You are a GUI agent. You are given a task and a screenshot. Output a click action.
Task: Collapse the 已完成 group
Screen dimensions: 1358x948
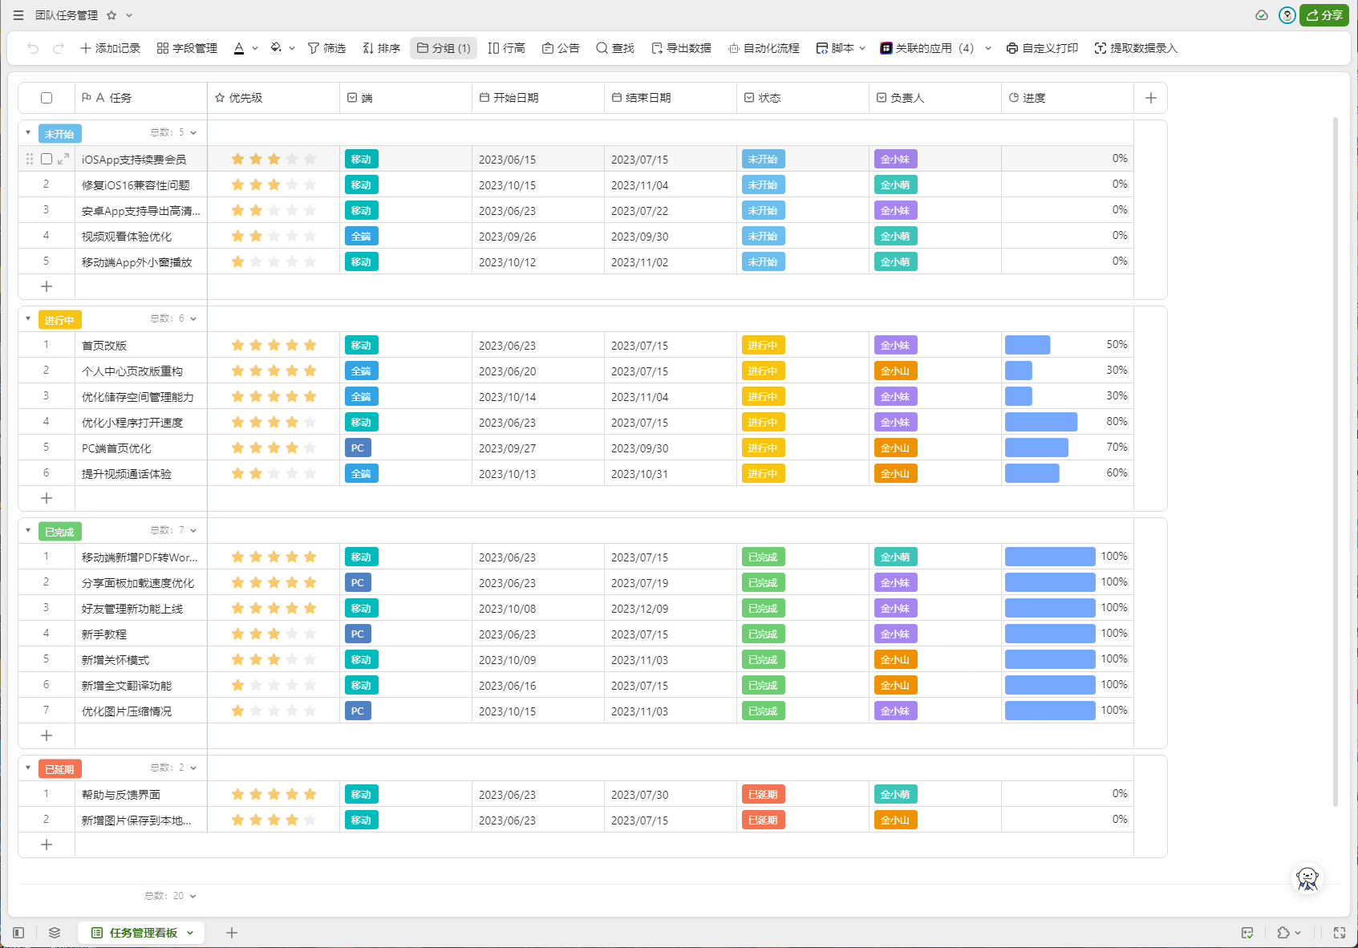click(28, 531)
